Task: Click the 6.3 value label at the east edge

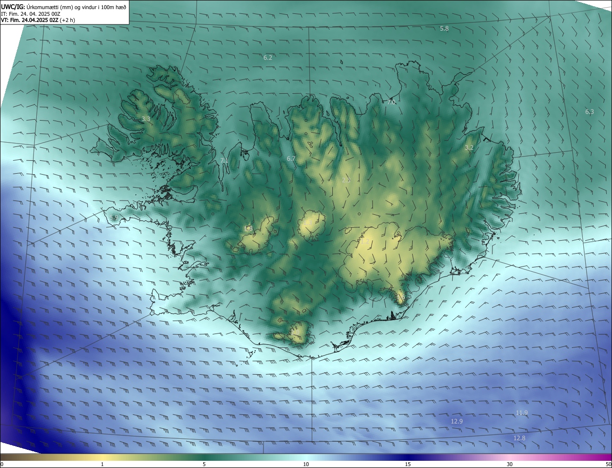Action: 590,112
